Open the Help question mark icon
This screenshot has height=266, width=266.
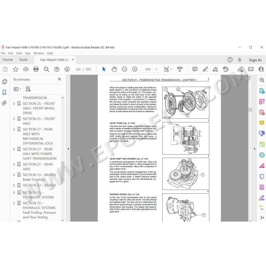[x=230, y=60]
